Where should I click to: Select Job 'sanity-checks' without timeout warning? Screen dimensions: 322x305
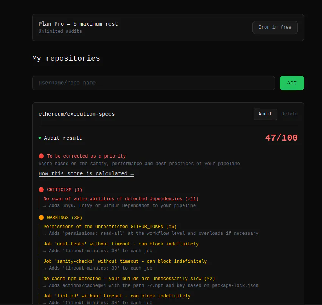[x=125, y=261]
